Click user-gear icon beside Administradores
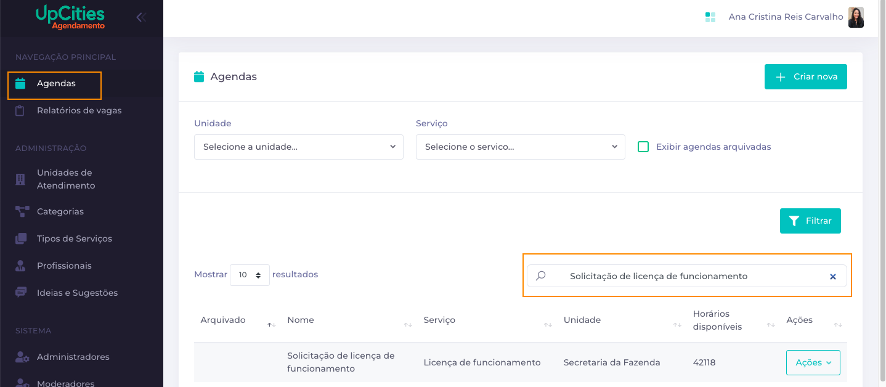Viewport: 886px width, 387px height. [22, 357]
